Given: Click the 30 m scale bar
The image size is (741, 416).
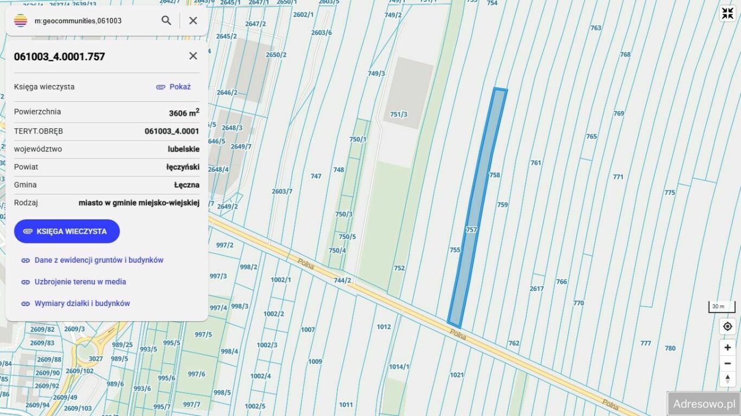Looking at the screenshot, I should click(721, 307).
